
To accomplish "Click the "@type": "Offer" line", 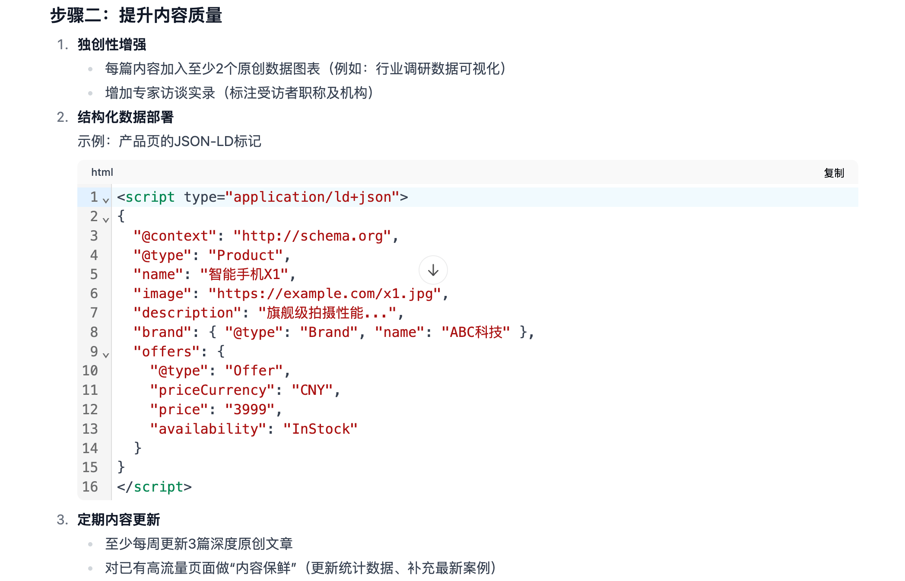I will coord(220,371).
